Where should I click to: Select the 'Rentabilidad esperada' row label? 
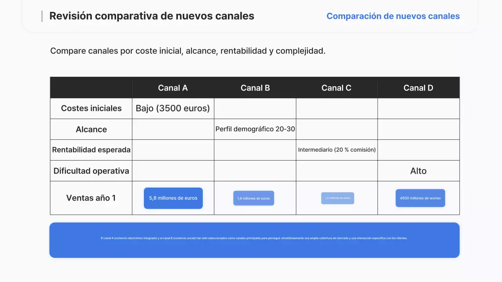[91, 150]
